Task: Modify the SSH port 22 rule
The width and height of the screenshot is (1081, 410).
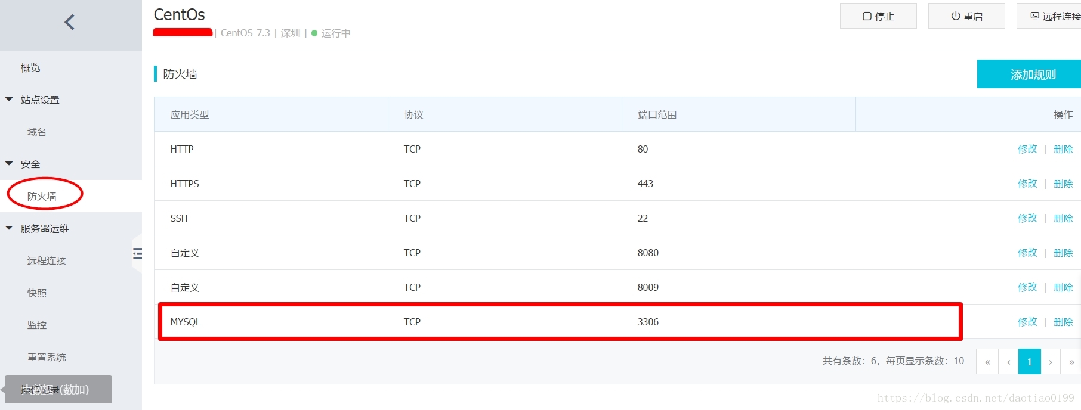Action: point(1027,218)
